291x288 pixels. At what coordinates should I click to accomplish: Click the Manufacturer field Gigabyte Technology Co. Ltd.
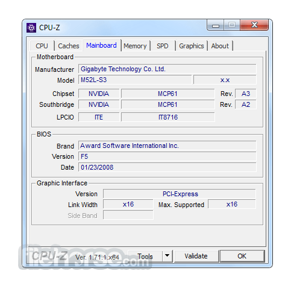coord(167,69)
